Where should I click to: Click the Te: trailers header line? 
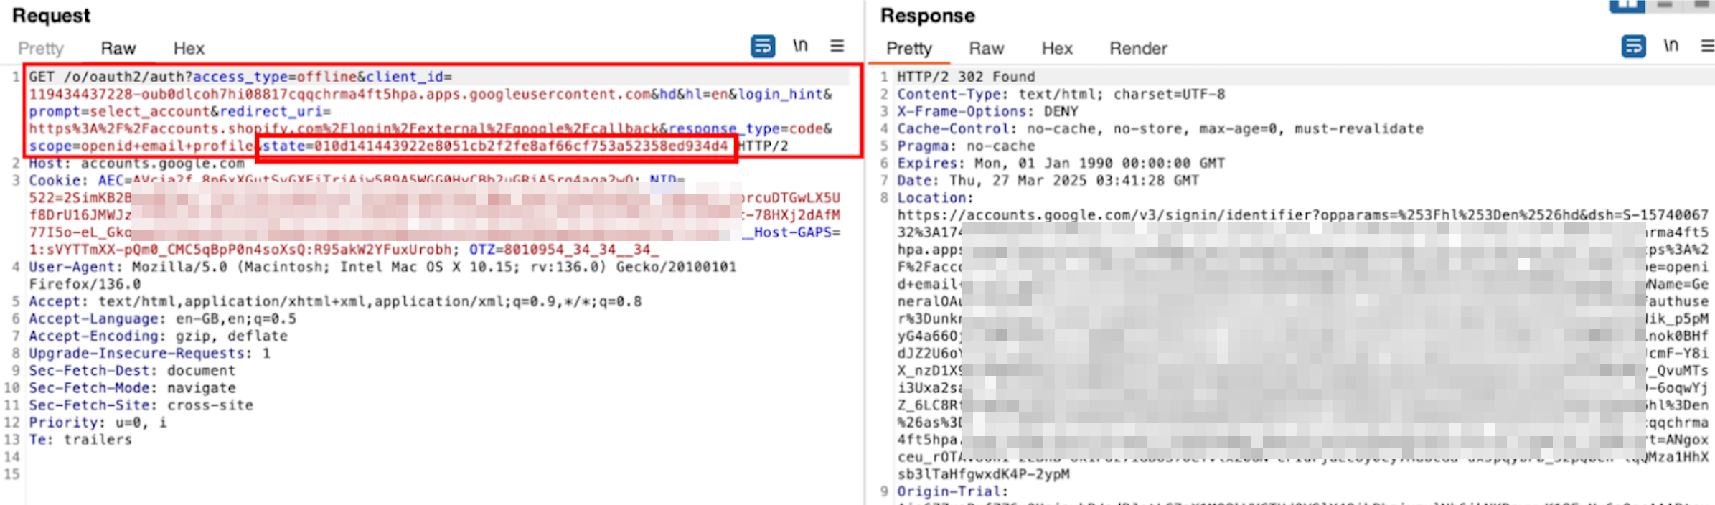pyautogui.click(x=80, y=440)
